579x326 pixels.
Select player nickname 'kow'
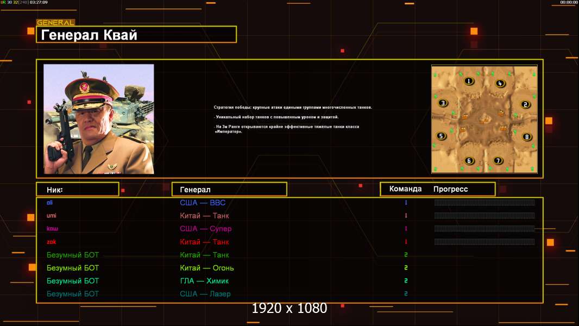click(52, 229)
